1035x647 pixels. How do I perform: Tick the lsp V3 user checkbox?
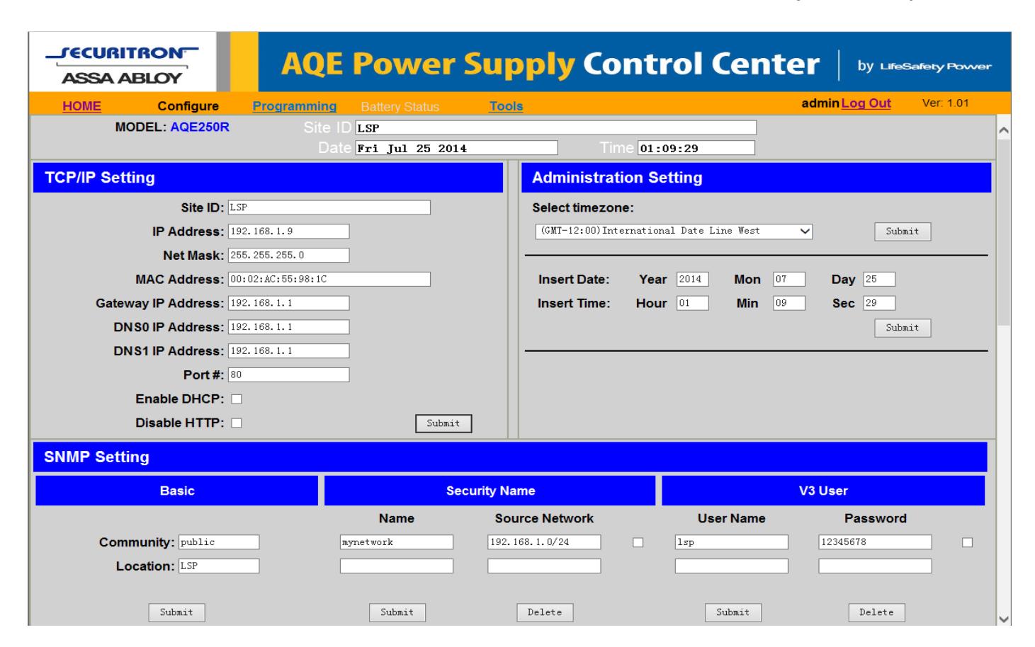click(x=967, y=542)
